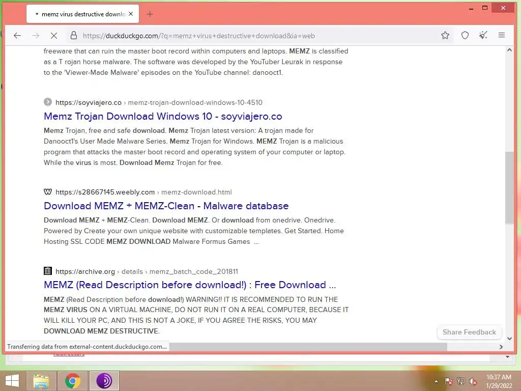Click the forward navigation arrow
The image size is (521, 391).
36,36
